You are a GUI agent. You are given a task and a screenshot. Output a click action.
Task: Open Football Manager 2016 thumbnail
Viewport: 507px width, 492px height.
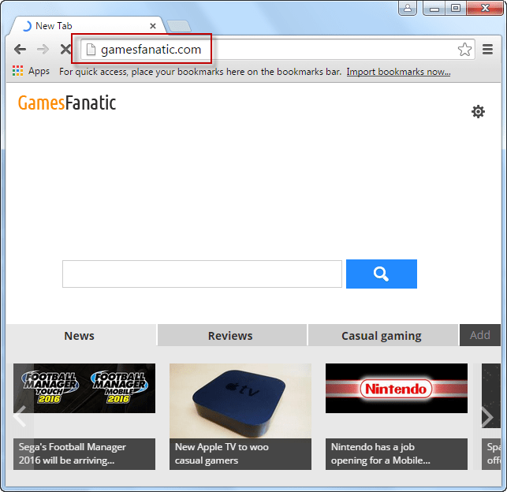84,388
